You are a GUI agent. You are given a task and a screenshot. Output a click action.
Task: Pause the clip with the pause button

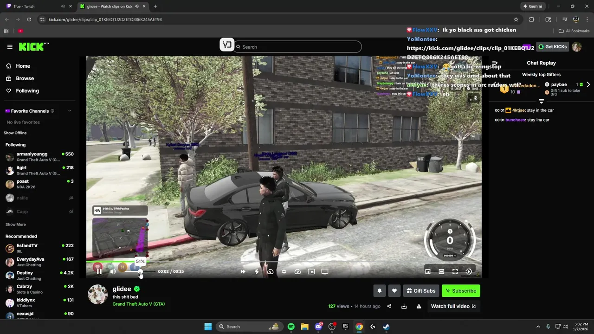pyautogui.click(x=99, y=271)
